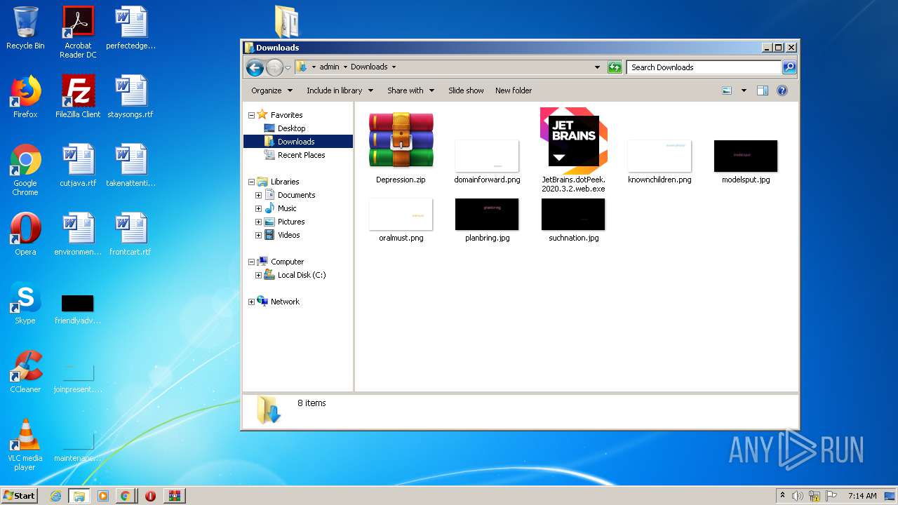Change view using the views icon
The image size is (898, 505).
(x=727, y=90)
